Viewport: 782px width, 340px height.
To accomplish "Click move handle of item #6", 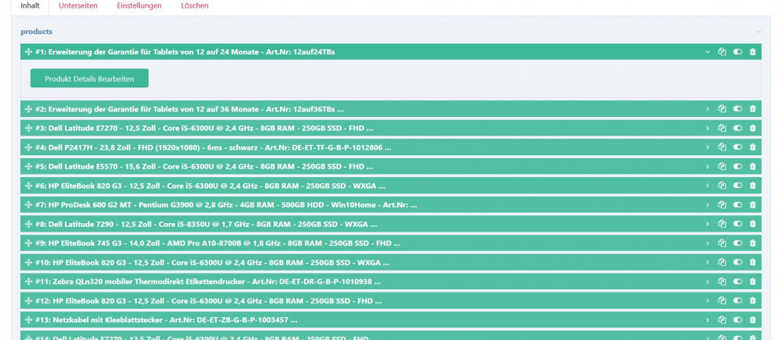I will click(x=28, y=186).
